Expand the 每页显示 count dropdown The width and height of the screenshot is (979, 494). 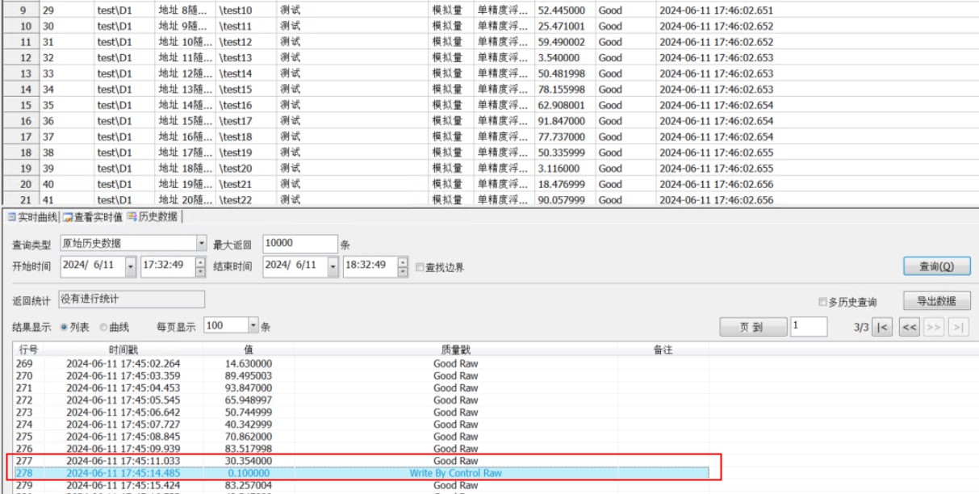click(x=253, y=326)
